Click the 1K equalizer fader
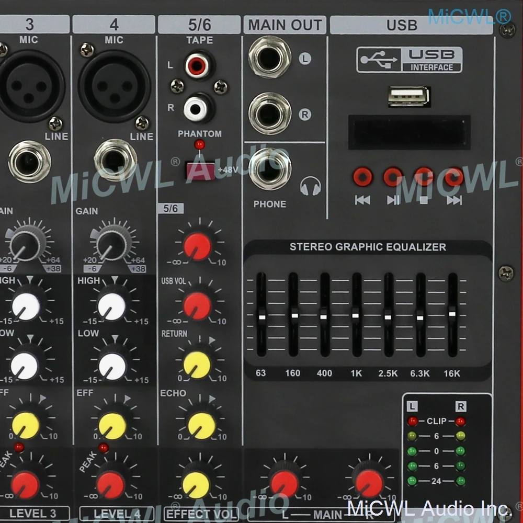This screenshot has width=523, height=523. pyautogui.click(x=356, y=315)
